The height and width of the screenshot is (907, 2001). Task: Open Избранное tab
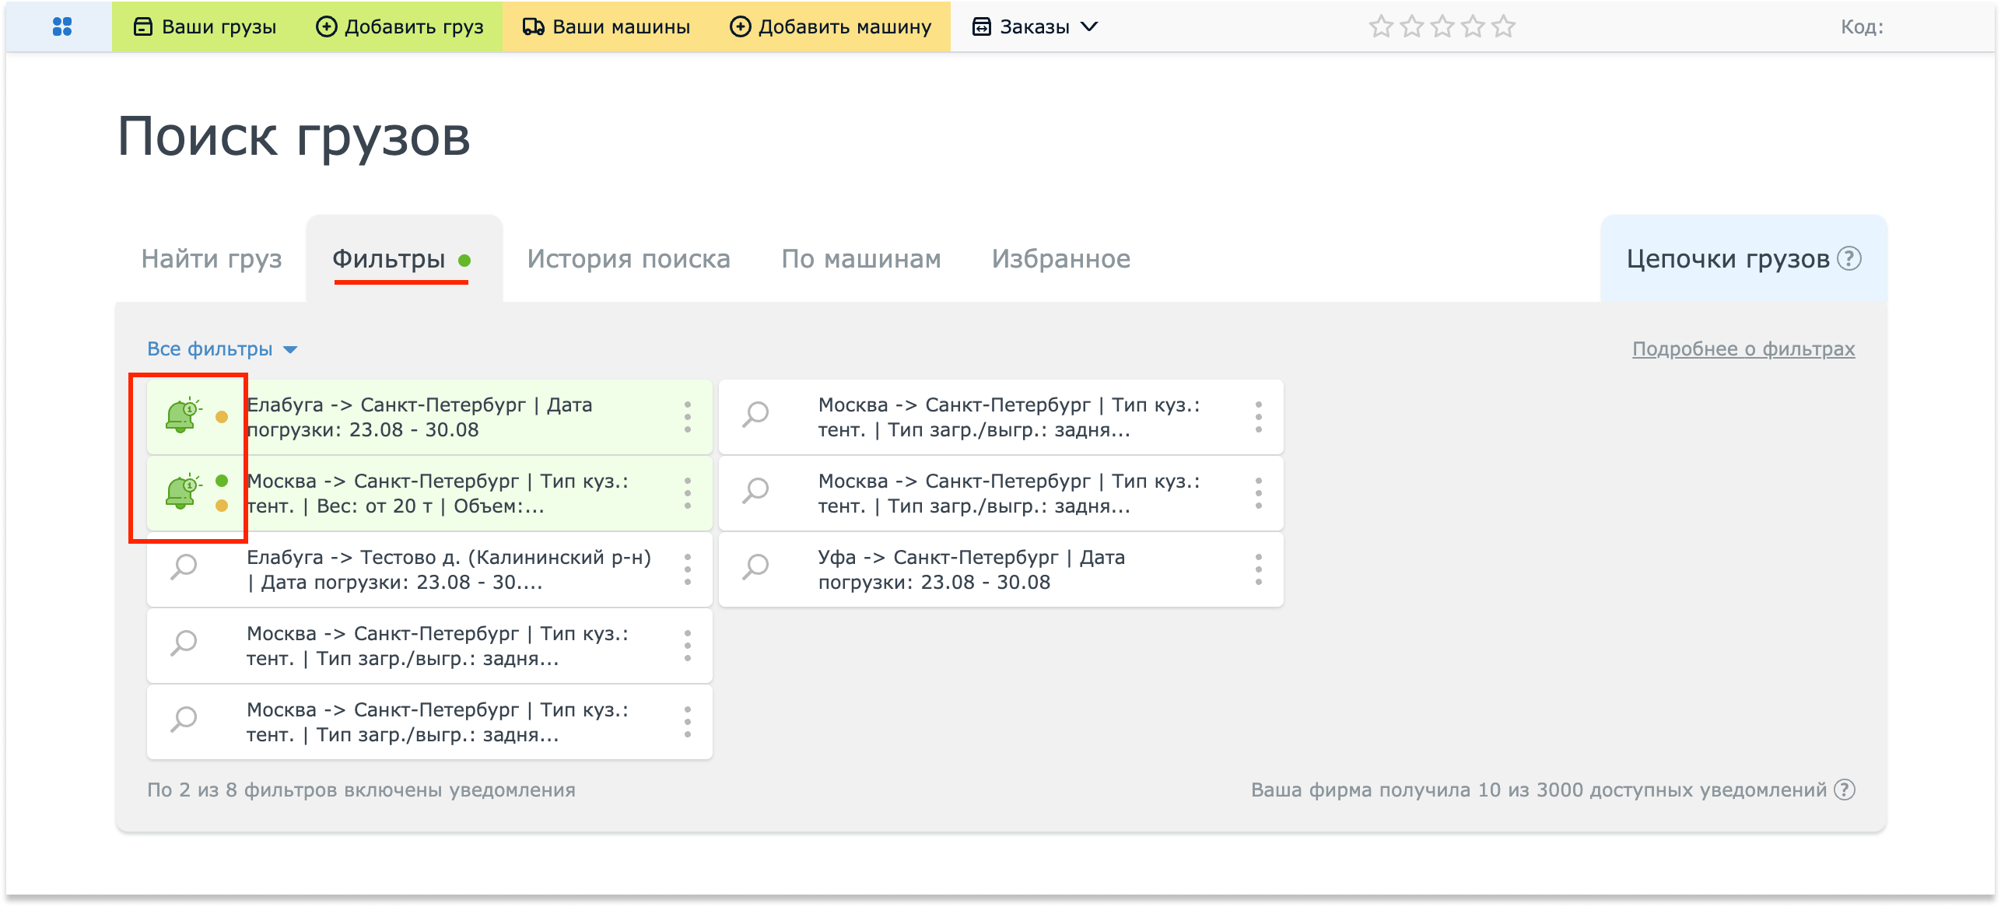coord(1061,259)
